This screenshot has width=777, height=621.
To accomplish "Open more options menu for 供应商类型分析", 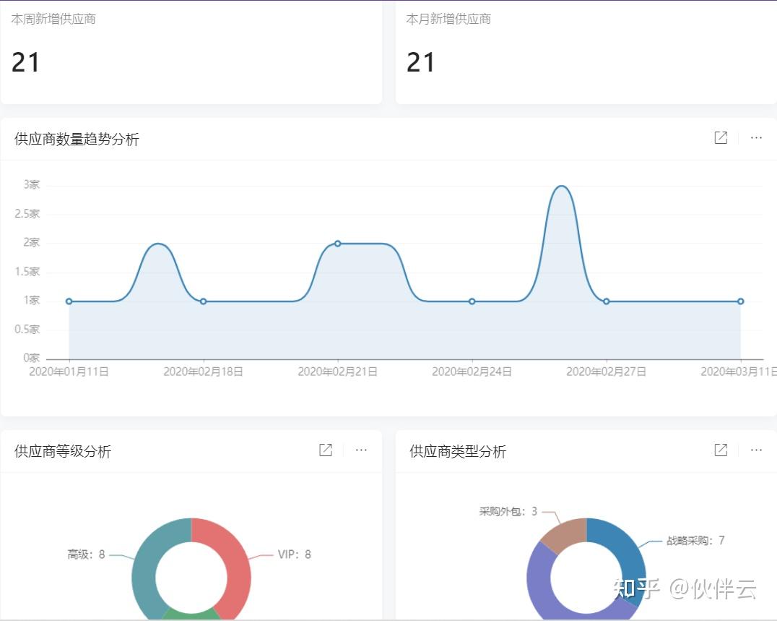I will coord(756,450).
